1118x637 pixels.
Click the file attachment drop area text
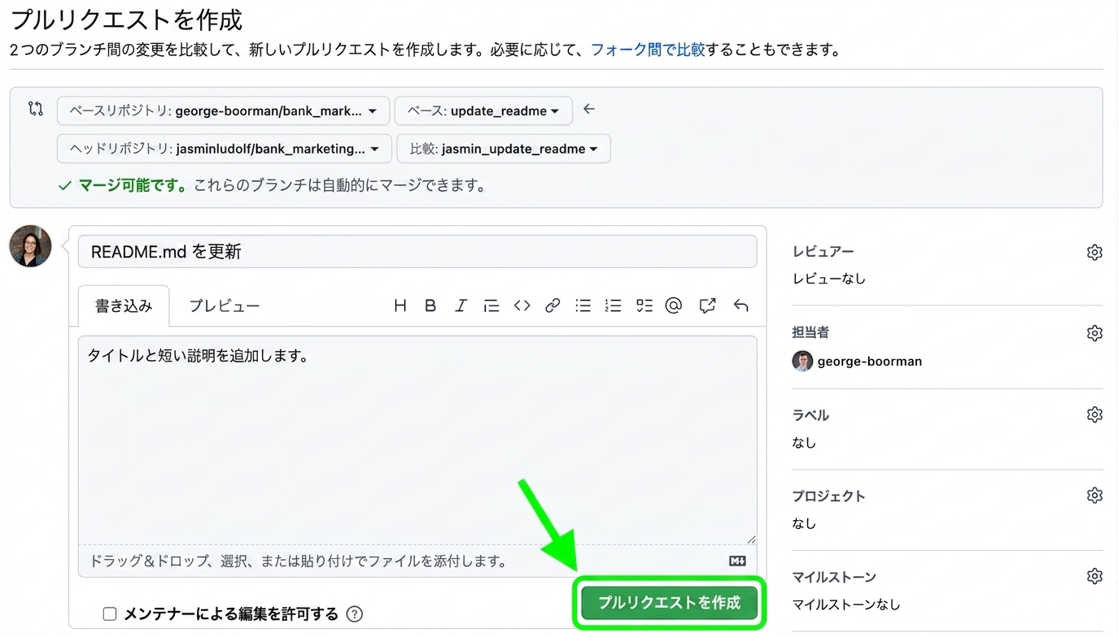coord(298,561)
